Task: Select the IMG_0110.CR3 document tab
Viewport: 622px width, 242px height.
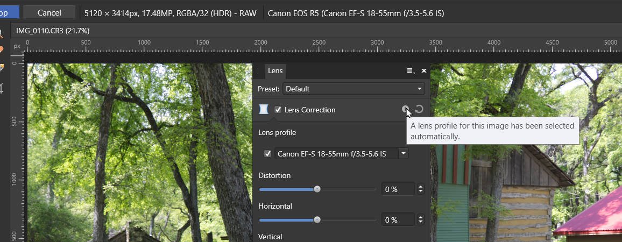Action: coord(53,31)
